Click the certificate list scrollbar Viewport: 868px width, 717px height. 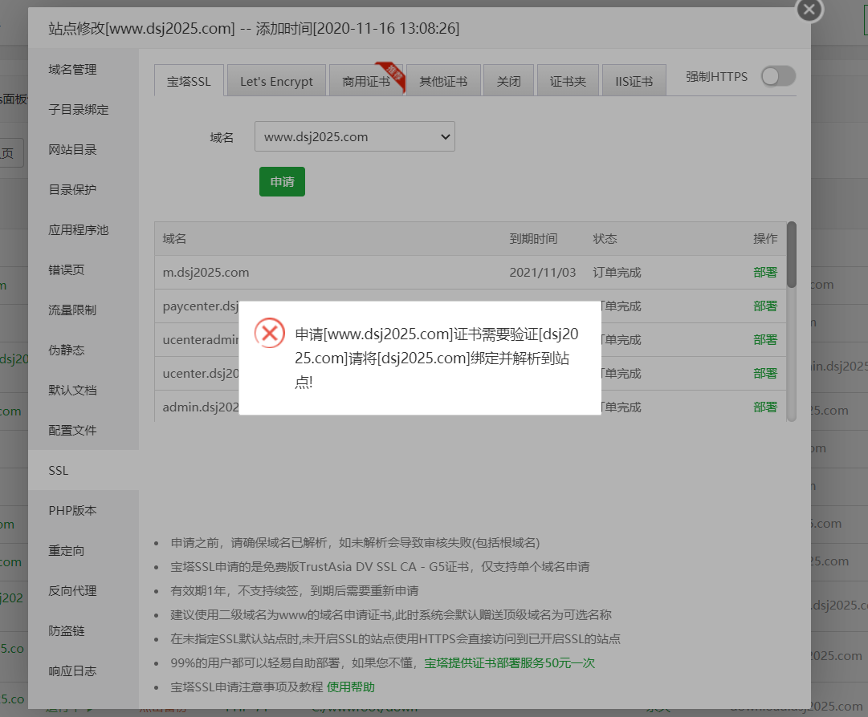792,254
